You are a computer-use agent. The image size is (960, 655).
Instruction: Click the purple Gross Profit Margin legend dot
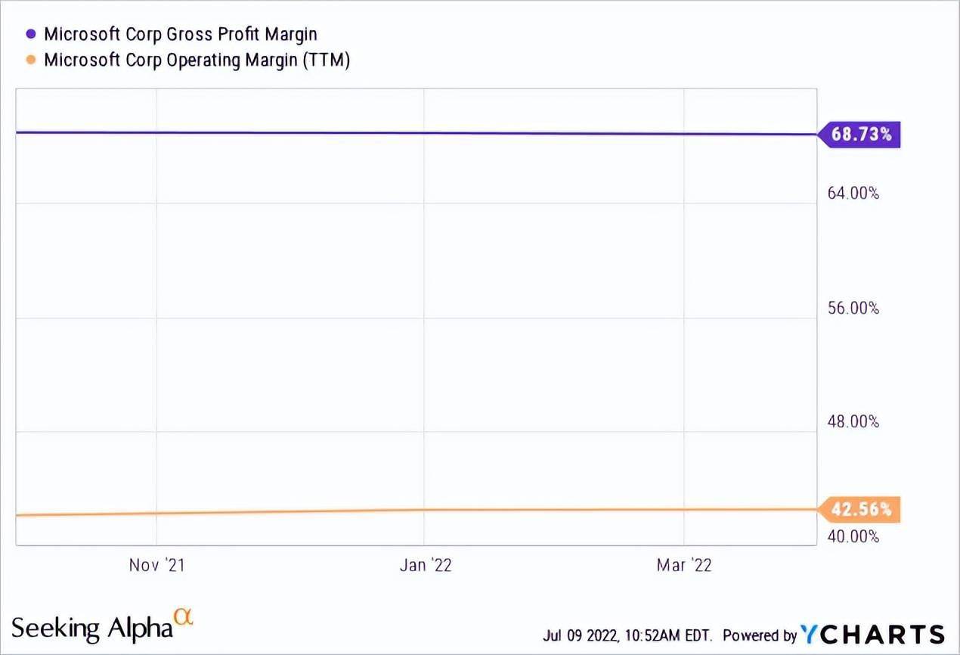point(31,34)
